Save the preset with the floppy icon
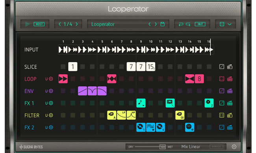 [162, 24]
